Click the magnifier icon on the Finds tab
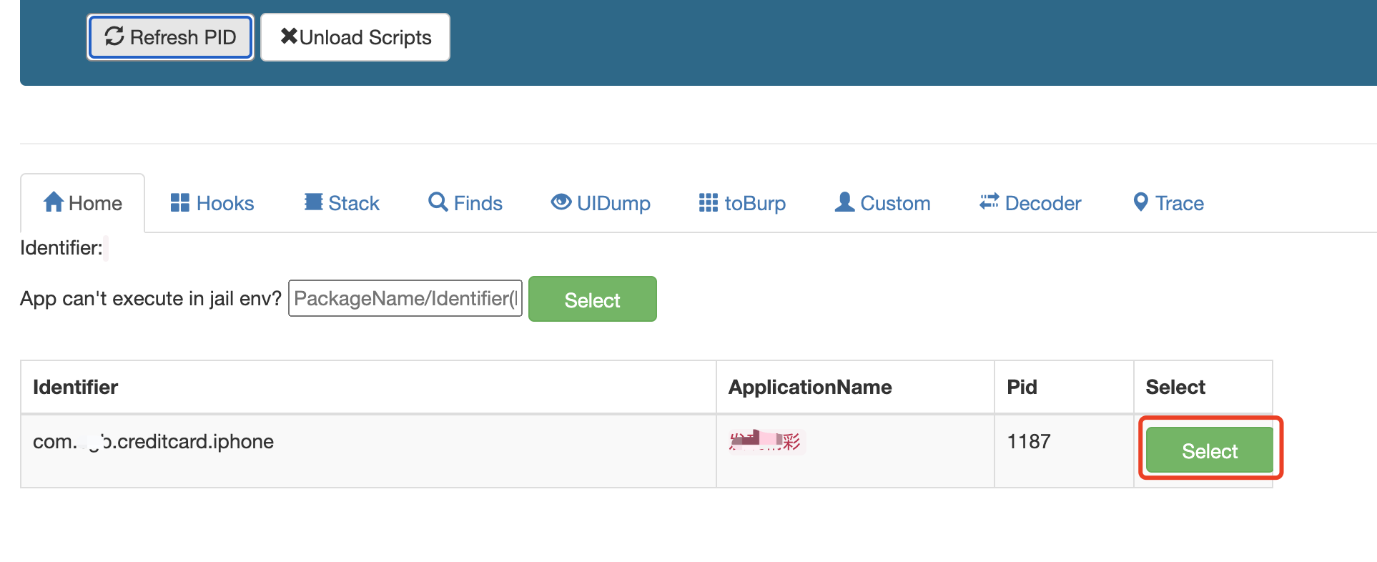Screen dimensions: 1377x562 438,202
